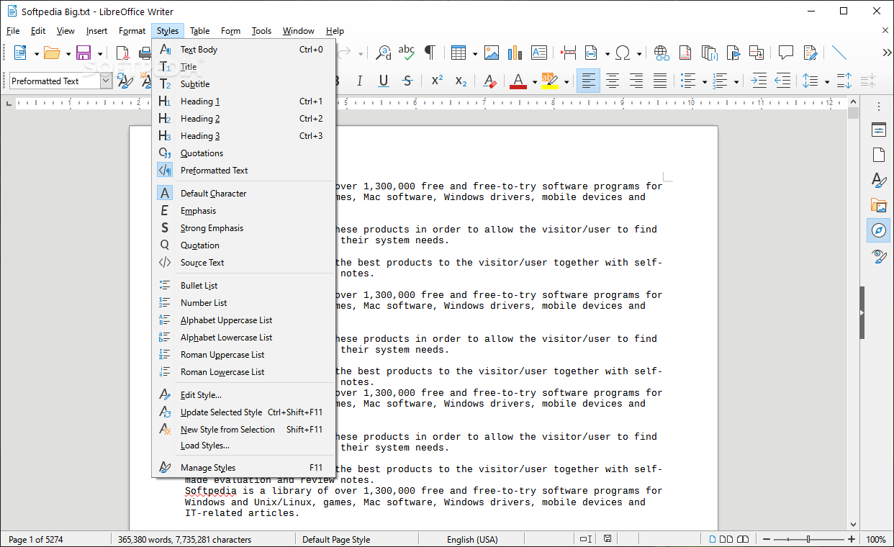Run the spelling check (abc) icon
This screenshot has height=547, width=894.
(407, 53)
